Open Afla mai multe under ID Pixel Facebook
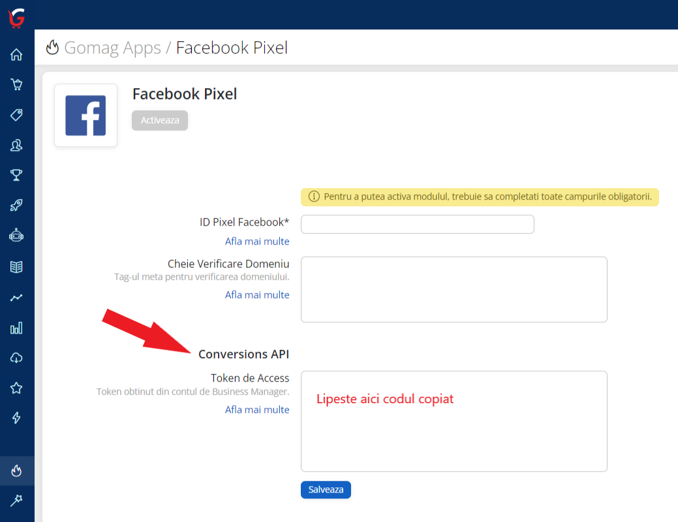The width and height of the screenshot is (678, 522). [256, 241]
